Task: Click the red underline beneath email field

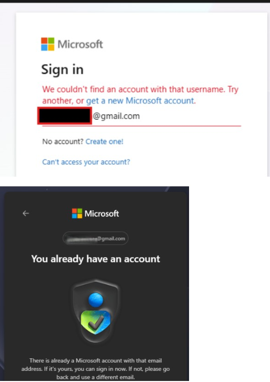Action: point(142,126)
